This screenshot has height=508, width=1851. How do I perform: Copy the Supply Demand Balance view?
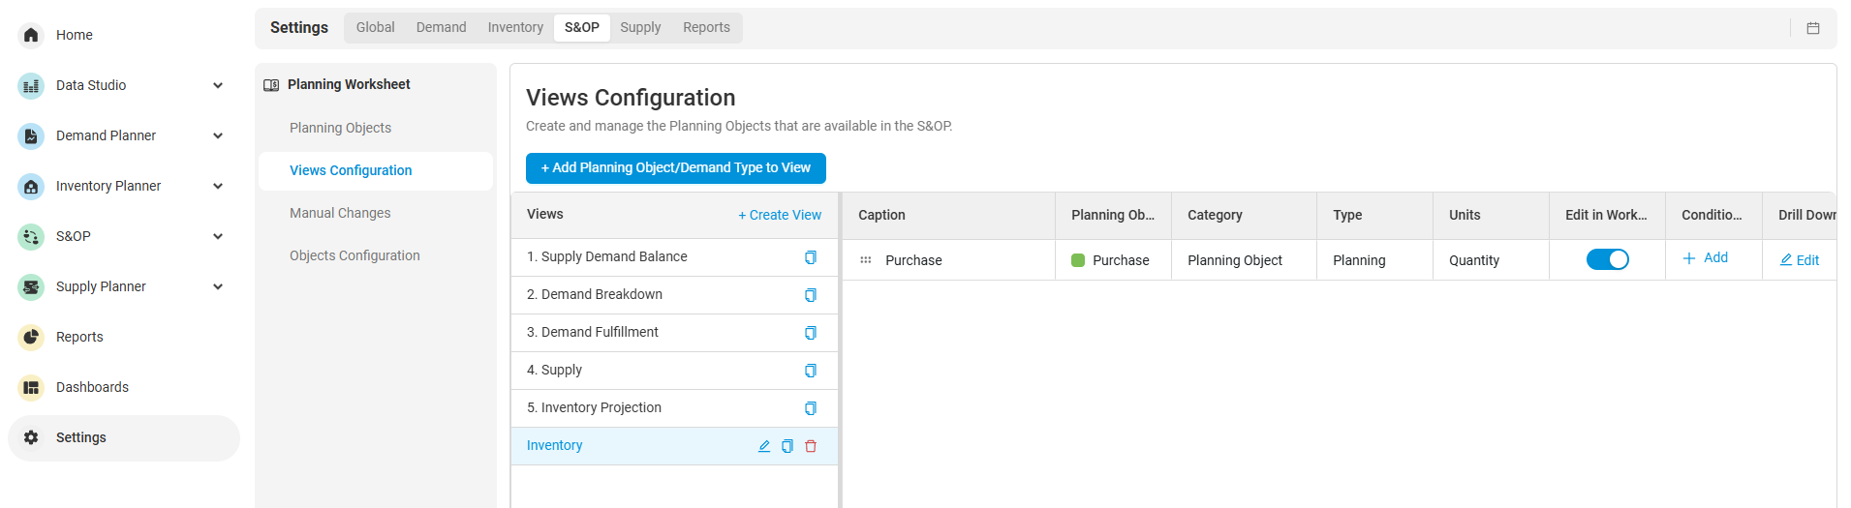coord(811,257)
